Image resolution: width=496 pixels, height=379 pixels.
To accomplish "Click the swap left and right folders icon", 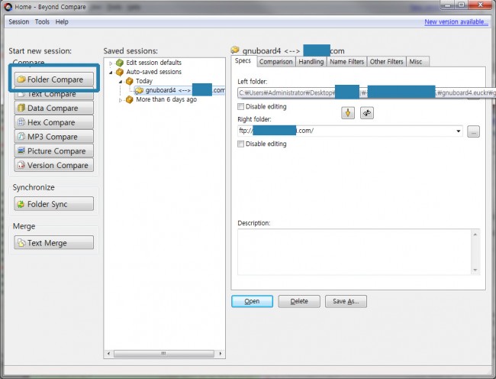I will 367,113.
